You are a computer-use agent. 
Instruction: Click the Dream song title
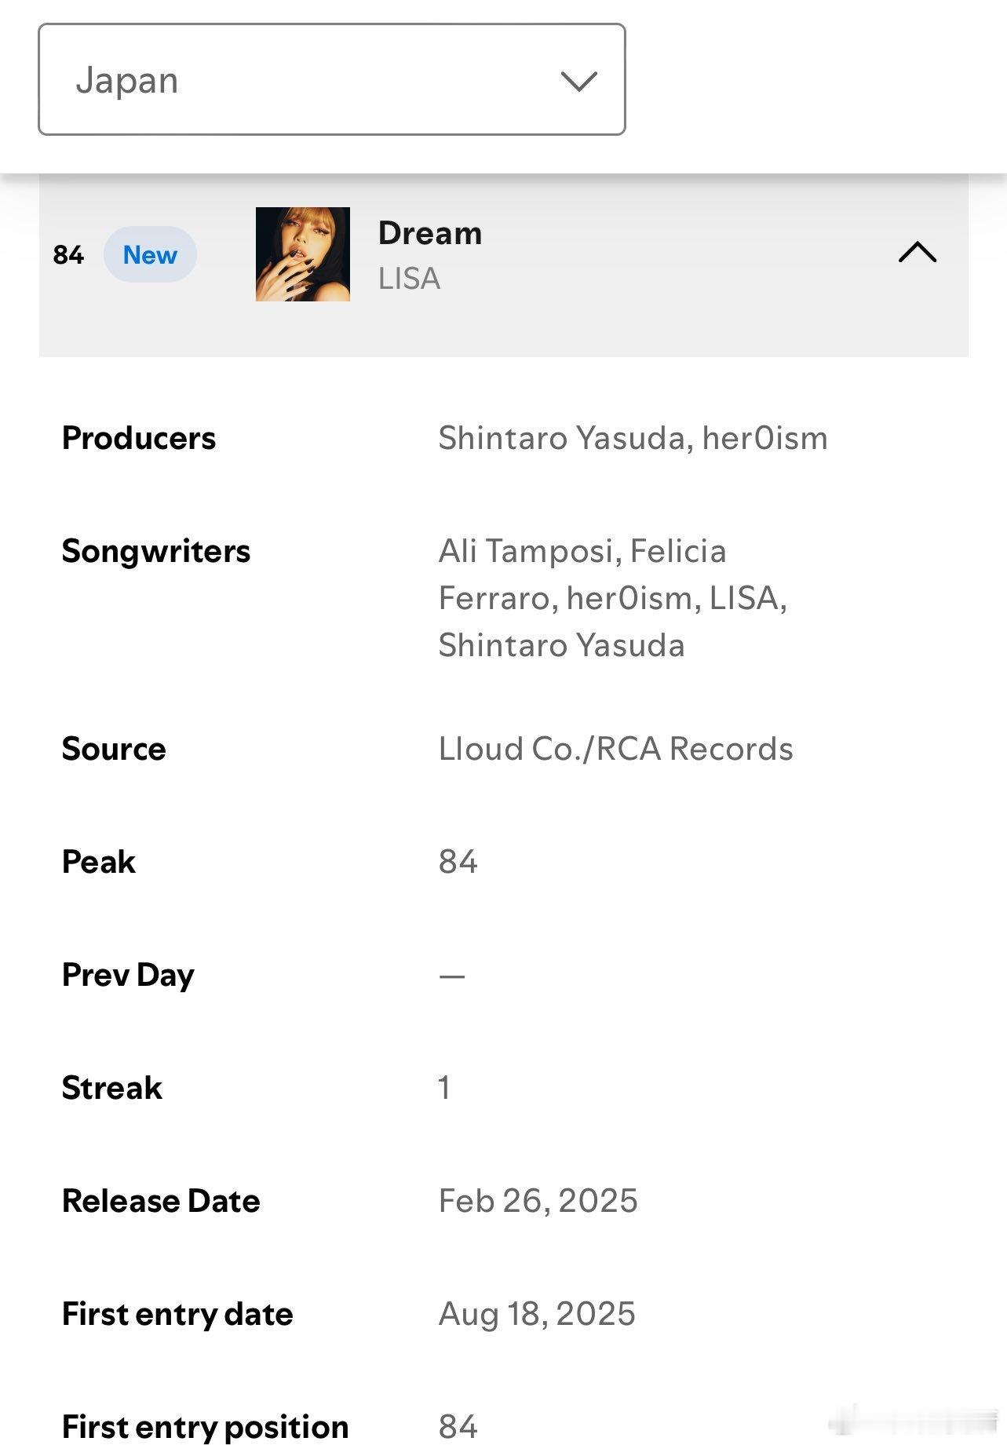pos(430,233)
